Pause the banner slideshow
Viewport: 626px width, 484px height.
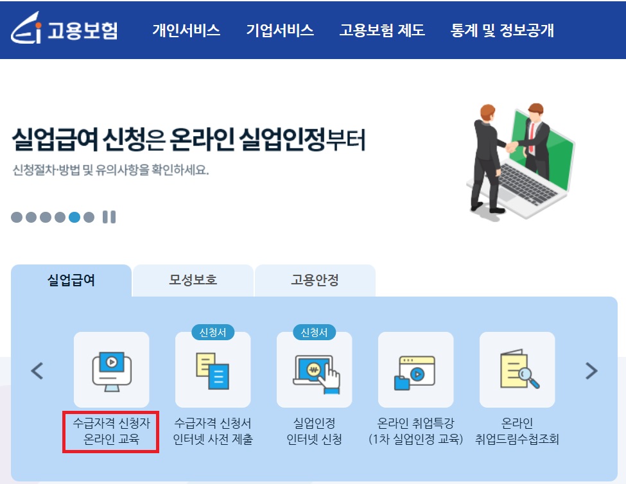pyautogui.click(x=109, y=217)
